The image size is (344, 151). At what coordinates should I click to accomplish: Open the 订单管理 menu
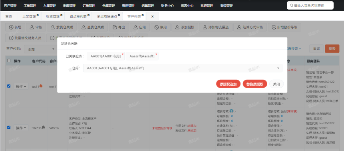pyautogui.click(x=89, y=6)
